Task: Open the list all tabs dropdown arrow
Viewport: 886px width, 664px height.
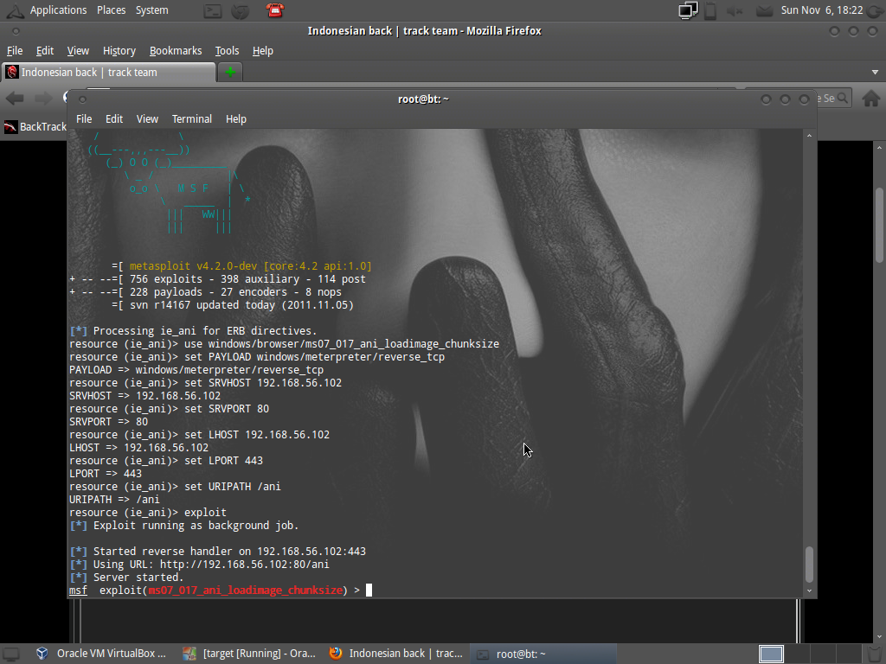Action: [x=875, y=73]
